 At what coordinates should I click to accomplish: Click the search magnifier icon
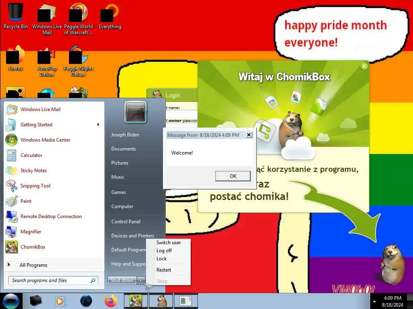tap(93, 280)
